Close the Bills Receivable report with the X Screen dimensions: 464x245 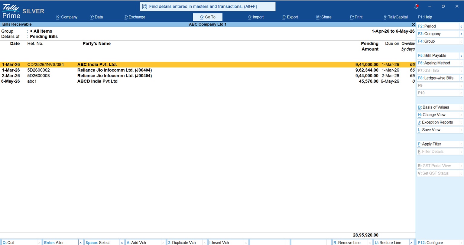(413, 24)
